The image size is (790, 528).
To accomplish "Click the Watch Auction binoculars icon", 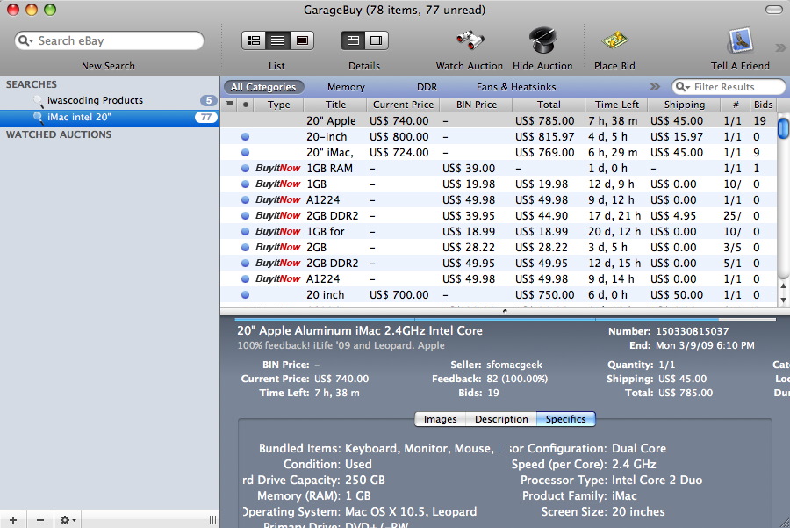I will point(470,40).
